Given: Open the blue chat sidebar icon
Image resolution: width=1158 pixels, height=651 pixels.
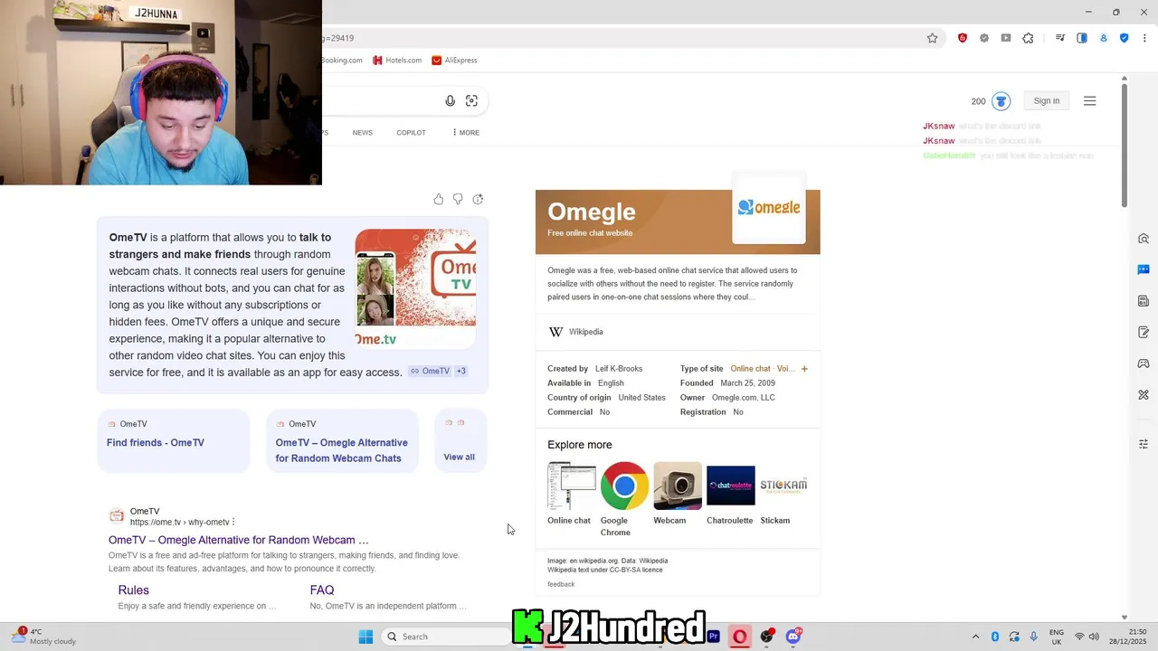Looking at the screenshot, I should pyautogui.click(x=1144, y=269).
